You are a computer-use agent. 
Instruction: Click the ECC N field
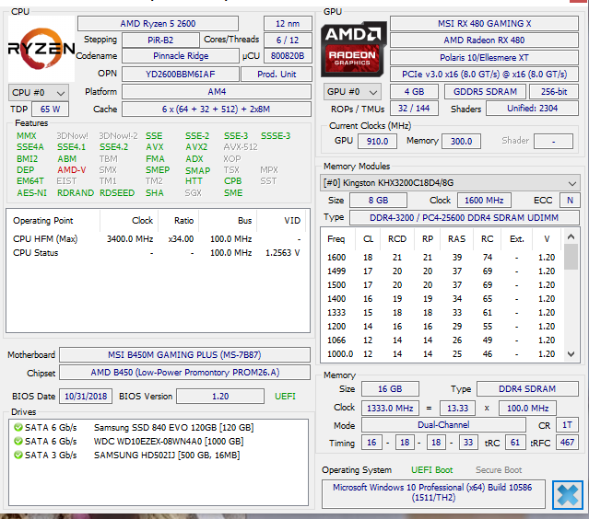570,201
